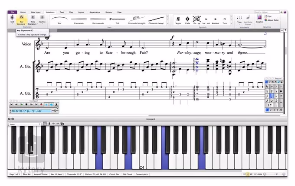Open the Auto dropdown in Keyboard panel
The height and width of the screenshot is (186, 295).
click(x=25, y=124)
